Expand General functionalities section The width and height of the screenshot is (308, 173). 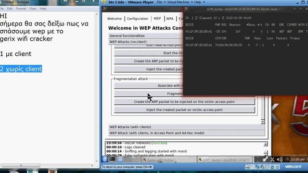coord(145,36)
